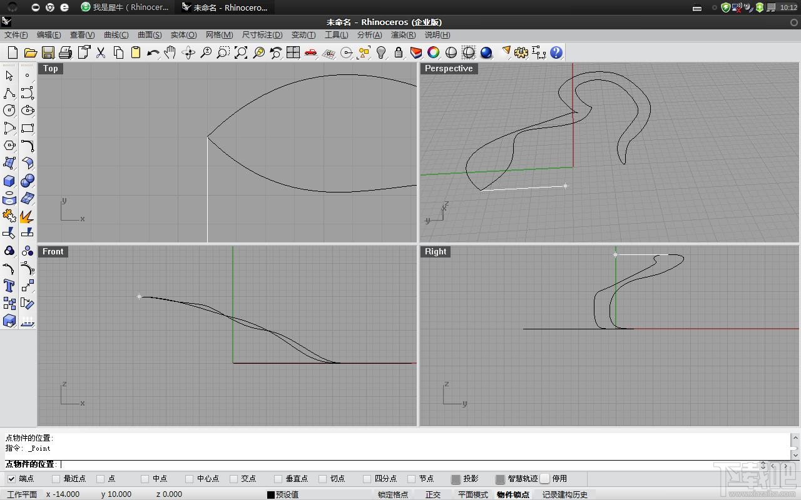Viewport: 801px width, 500px height.
Task: Select the Pan (hand) view tool
Action: (170, 53)
